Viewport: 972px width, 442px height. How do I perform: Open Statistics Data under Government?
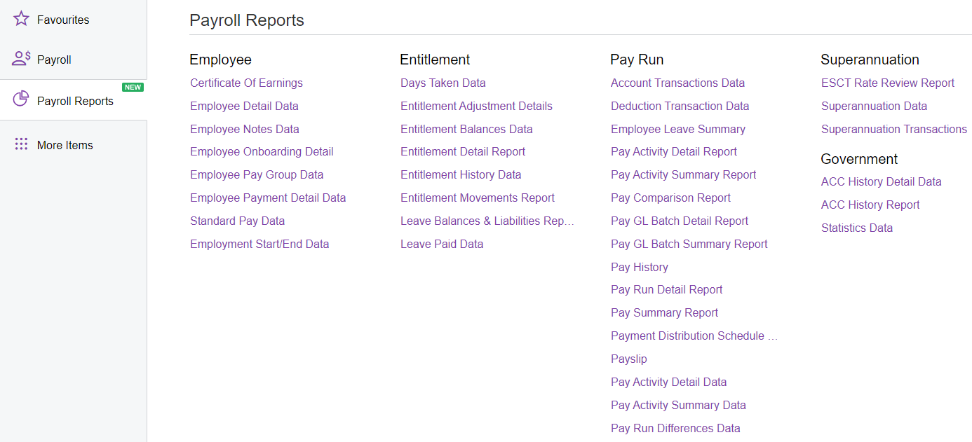(856, 228)
